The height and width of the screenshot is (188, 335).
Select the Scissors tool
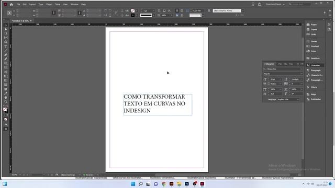click(x=6, y=72)
